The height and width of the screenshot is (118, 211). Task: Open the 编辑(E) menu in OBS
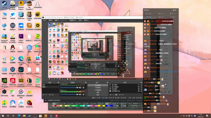click(51, 20)
